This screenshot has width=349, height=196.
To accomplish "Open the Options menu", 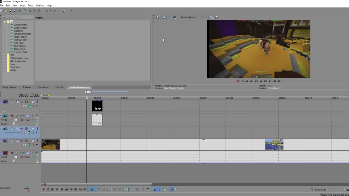I will point(40,5).
